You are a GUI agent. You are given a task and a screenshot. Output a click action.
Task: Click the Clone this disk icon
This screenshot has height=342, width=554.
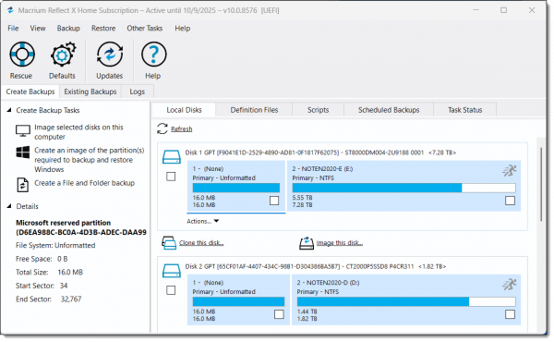coord(169,243)
